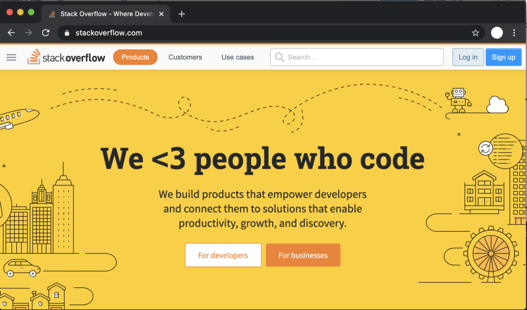Open a new browser tab
Viewport: 527px width, 310px height.
click(181, 14)
